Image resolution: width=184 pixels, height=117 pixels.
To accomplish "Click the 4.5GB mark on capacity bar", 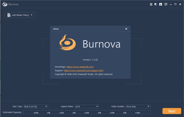I will 137,113.
